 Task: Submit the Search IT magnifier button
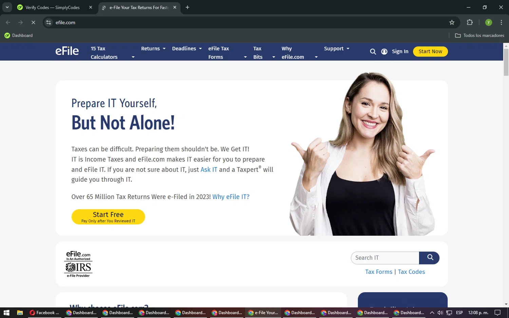[429, 258]
